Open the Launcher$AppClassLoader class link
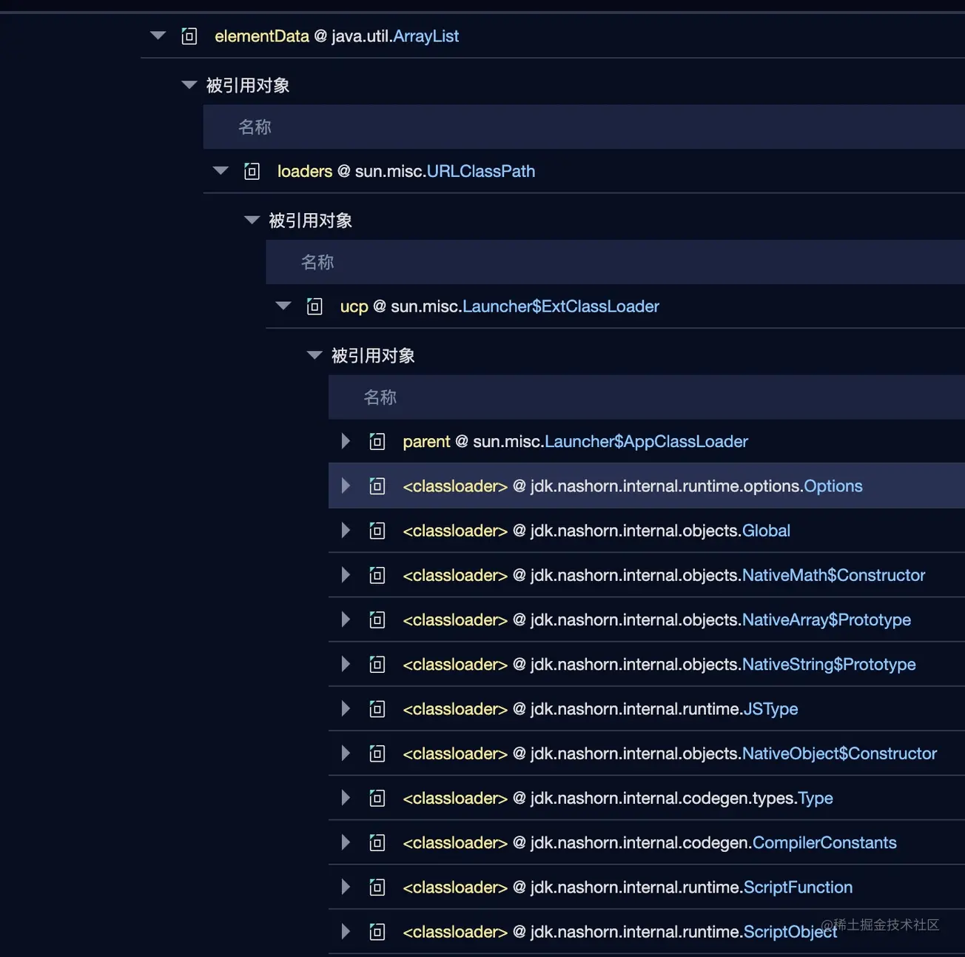The width and height of the screenshot is (965, 957). (647, 442)
